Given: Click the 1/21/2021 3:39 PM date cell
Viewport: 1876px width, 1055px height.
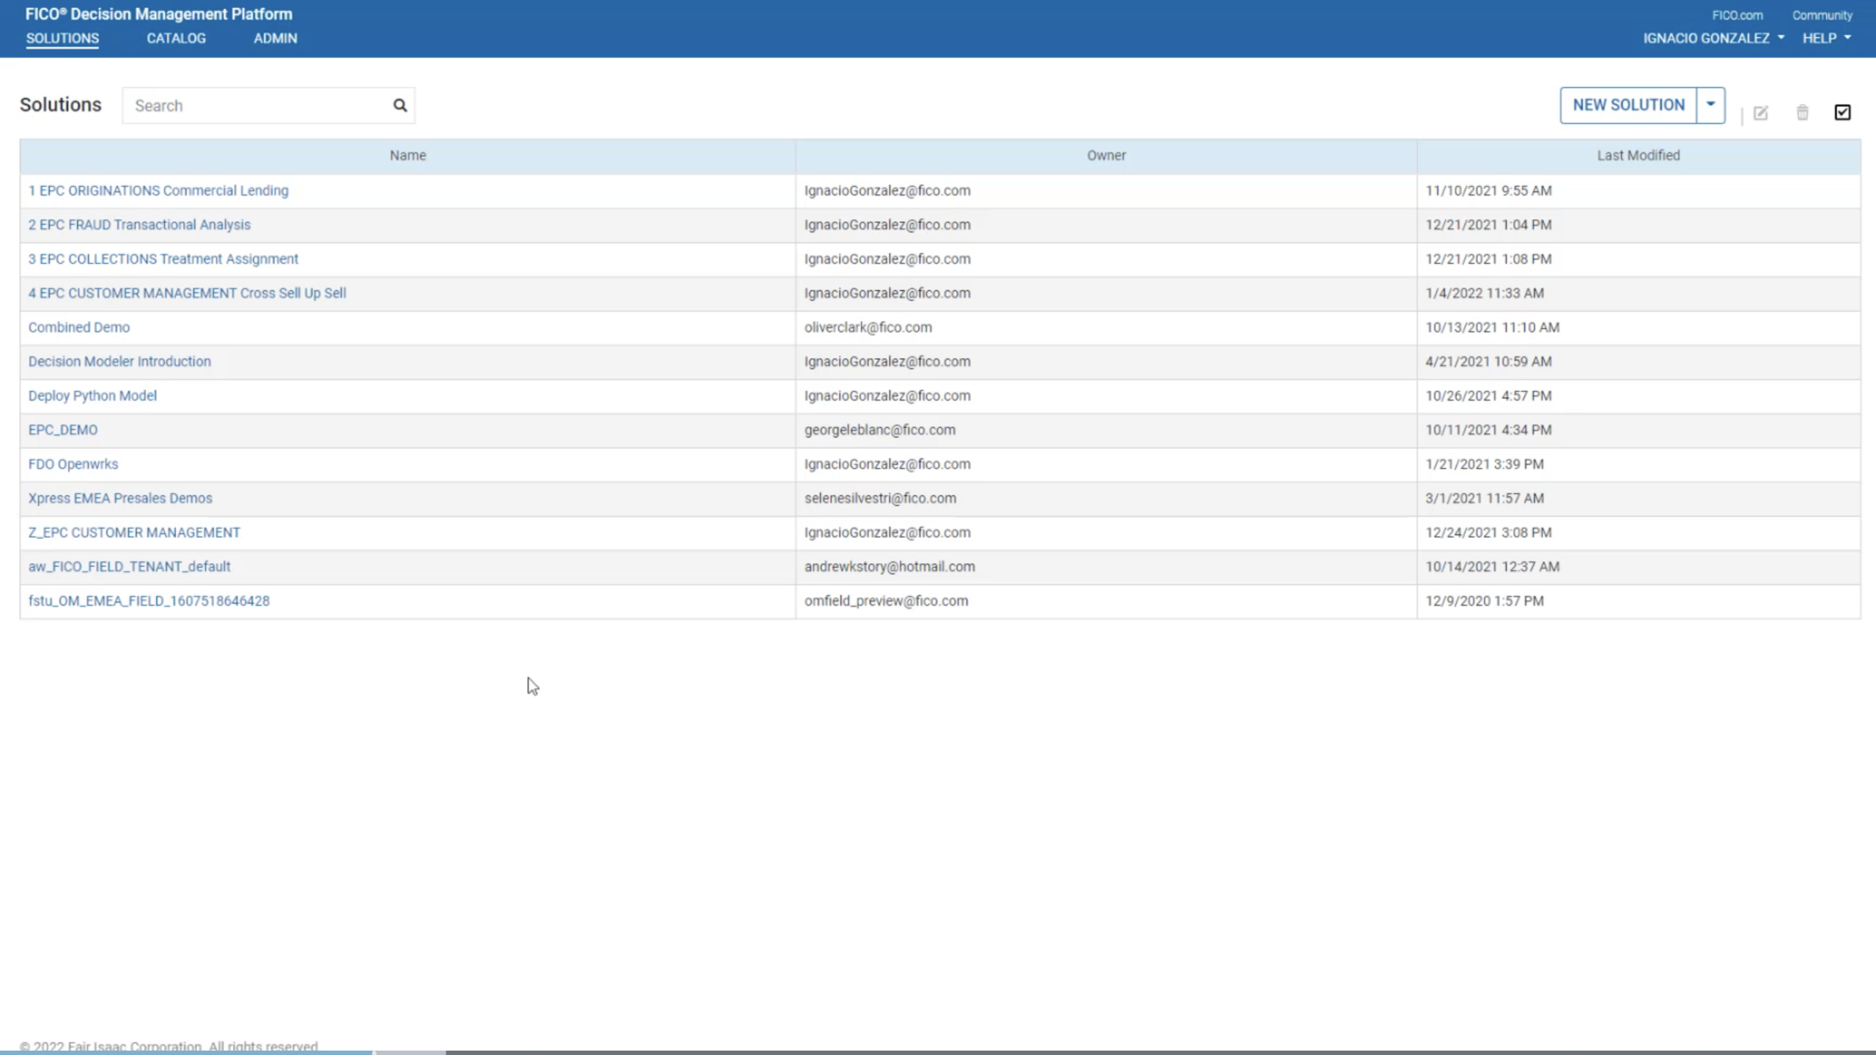Looking at the screenshot, I should pyautogui.click(x=1639, y=464).
